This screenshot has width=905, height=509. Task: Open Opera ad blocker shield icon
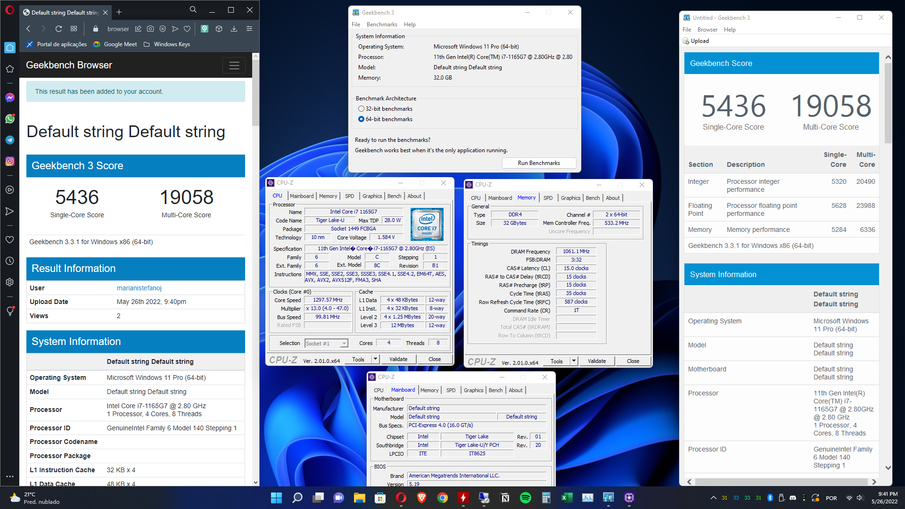coord(163,29)
